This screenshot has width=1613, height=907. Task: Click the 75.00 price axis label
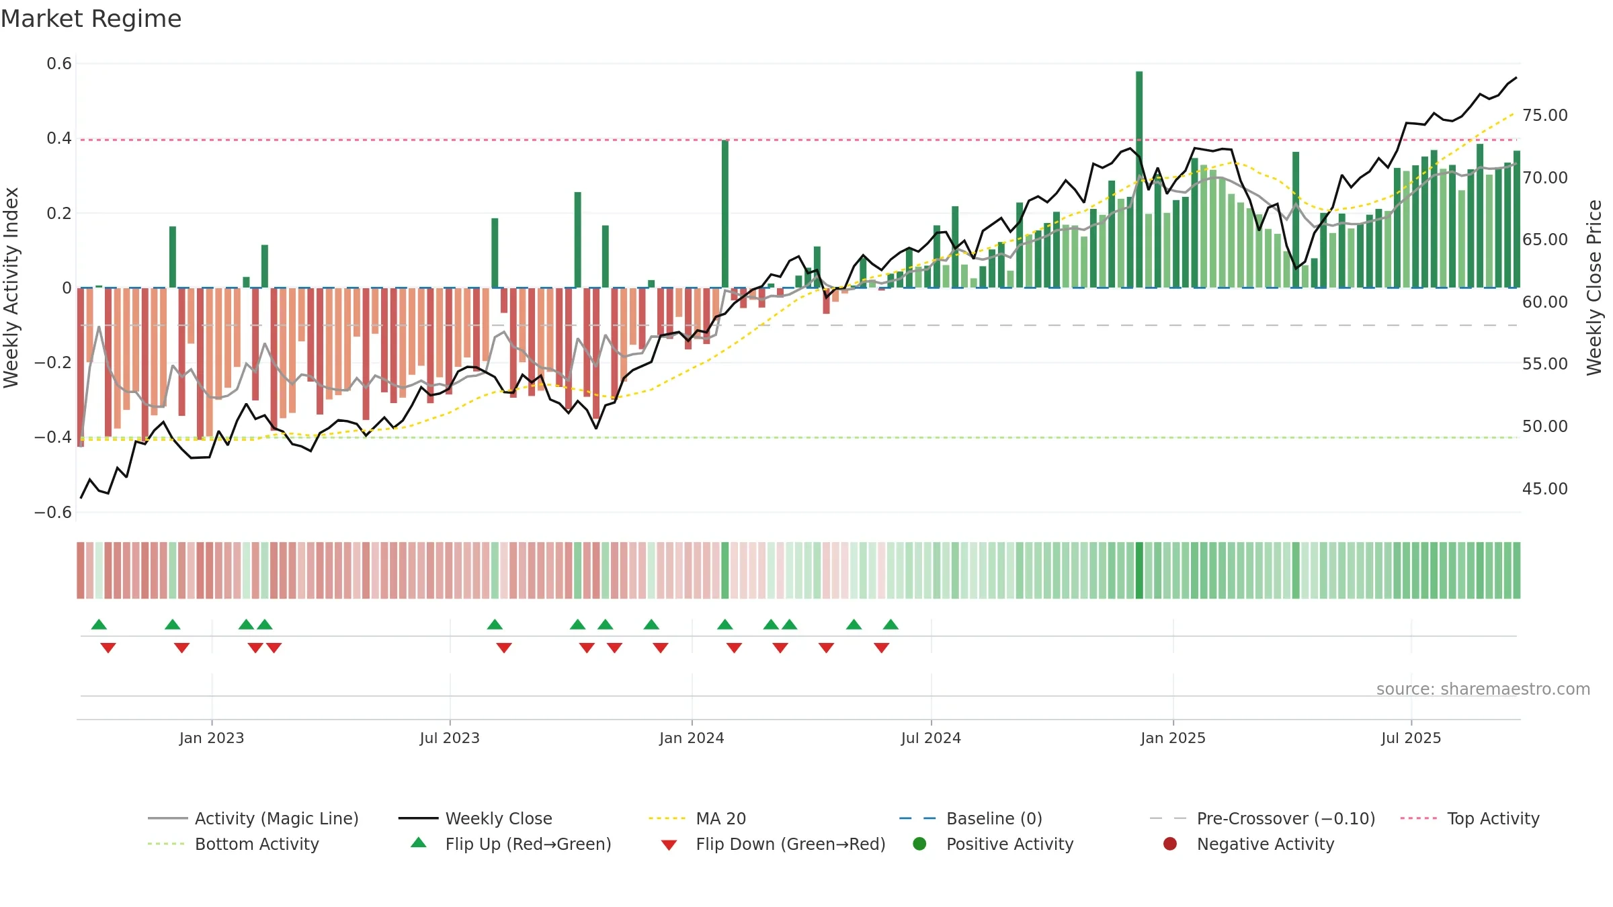[1545, 116]
